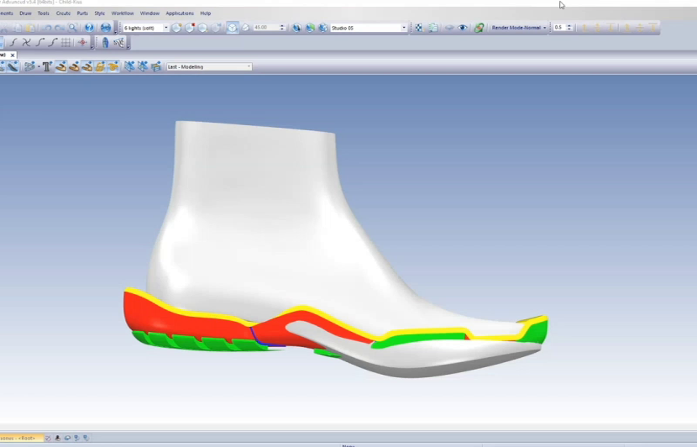This screenshot has width=697, height=447.
Task: Click the redo arrow icon
Action: [x=59, y=28]
